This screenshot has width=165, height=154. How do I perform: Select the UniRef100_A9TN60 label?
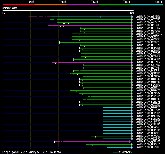pos(148,68)
